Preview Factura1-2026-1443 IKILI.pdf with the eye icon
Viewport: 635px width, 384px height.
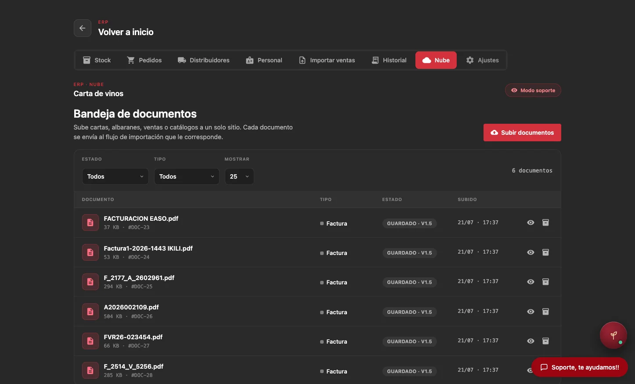(x=530, y=252)
